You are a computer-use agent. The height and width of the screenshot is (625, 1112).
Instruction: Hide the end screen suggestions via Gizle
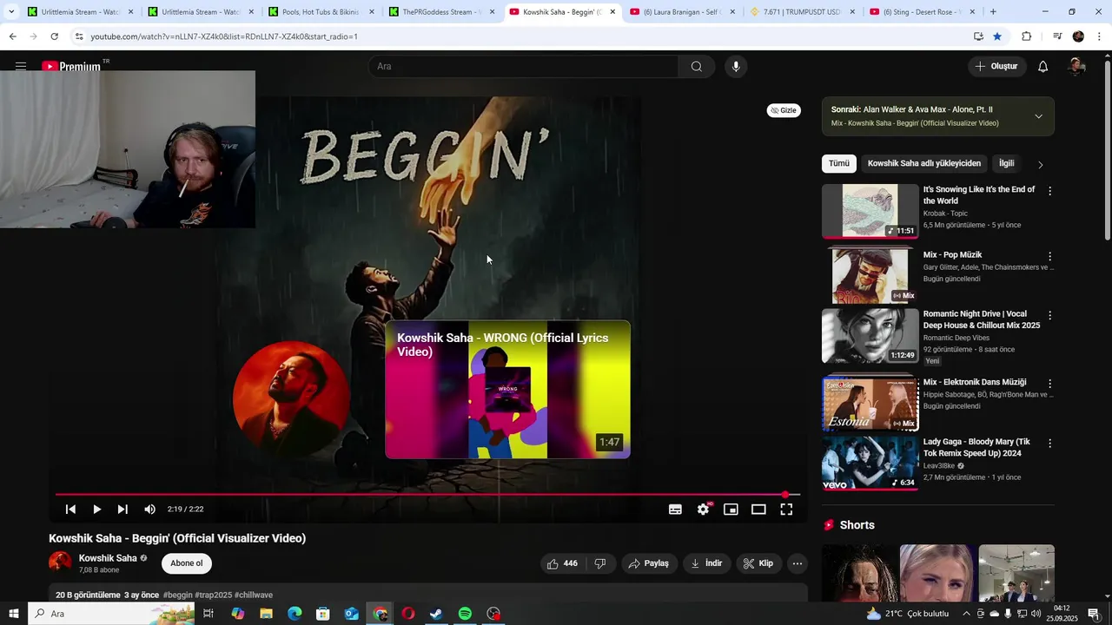[x=784, y=110]
